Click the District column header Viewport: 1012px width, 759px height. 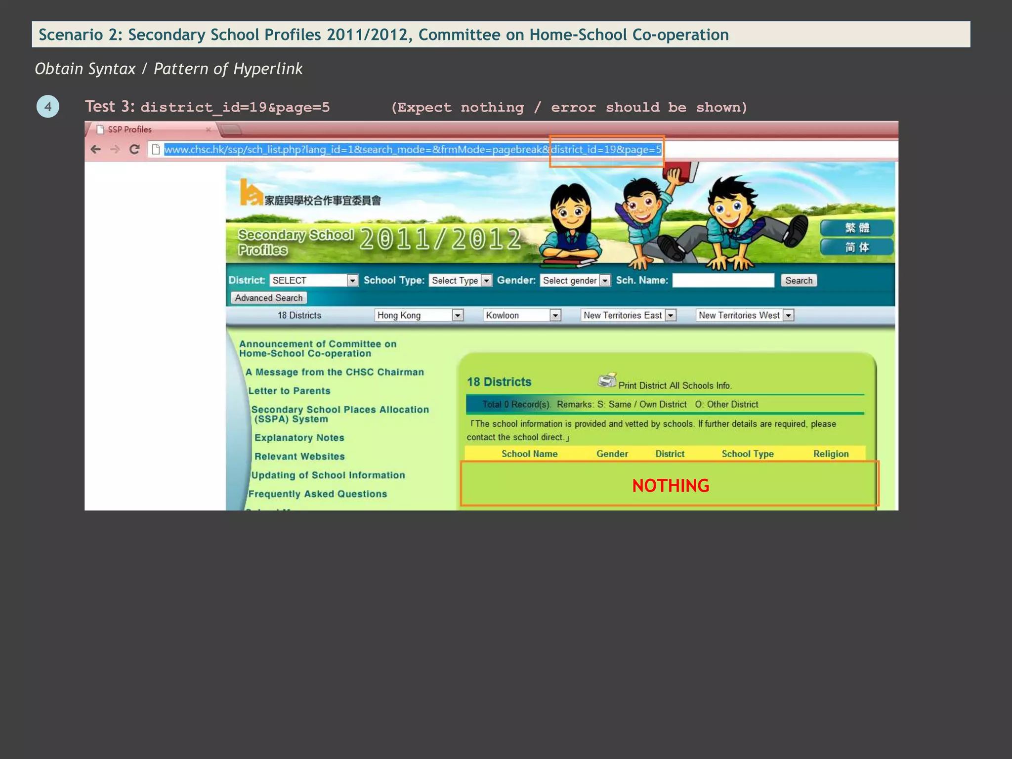tap(670, 454)
